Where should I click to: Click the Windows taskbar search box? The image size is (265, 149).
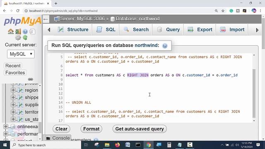pyautogui.click(x=46, y=145)
